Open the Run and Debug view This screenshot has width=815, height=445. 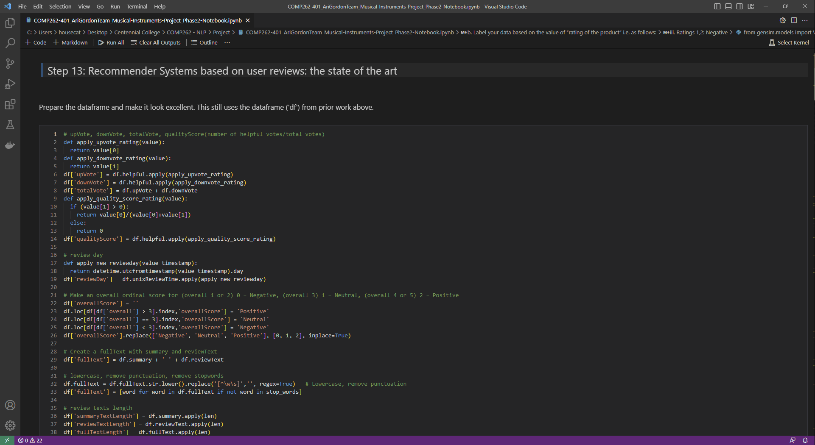(x=10, y=84)
